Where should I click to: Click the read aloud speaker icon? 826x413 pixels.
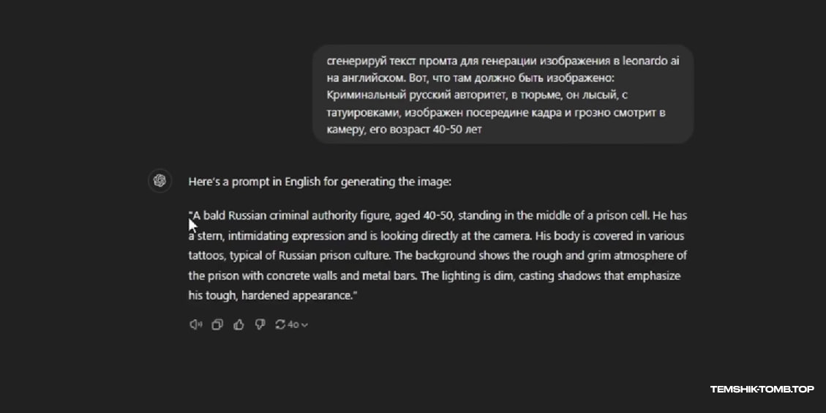tap(195, 324)
